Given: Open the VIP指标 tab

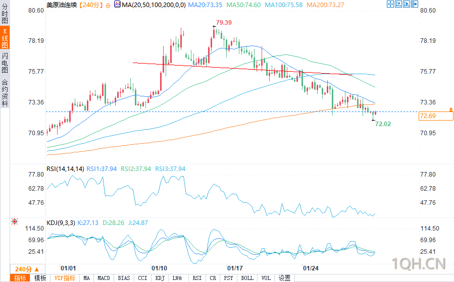Looking at the screenshot, I should 65,278.
